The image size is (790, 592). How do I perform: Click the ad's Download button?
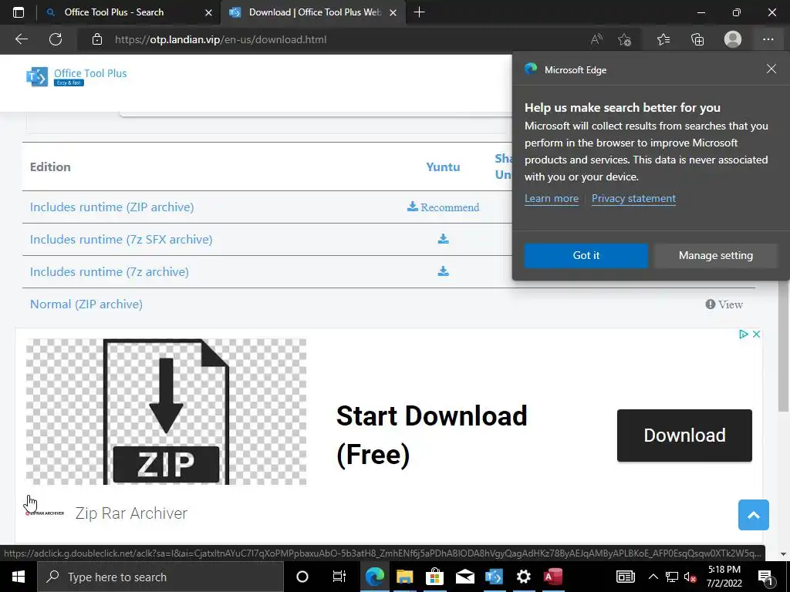[x=684, y=436]
